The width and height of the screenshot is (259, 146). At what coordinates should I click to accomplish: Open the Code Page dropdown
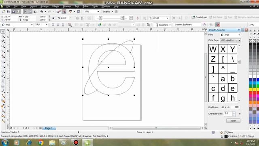tap(239, 40)
